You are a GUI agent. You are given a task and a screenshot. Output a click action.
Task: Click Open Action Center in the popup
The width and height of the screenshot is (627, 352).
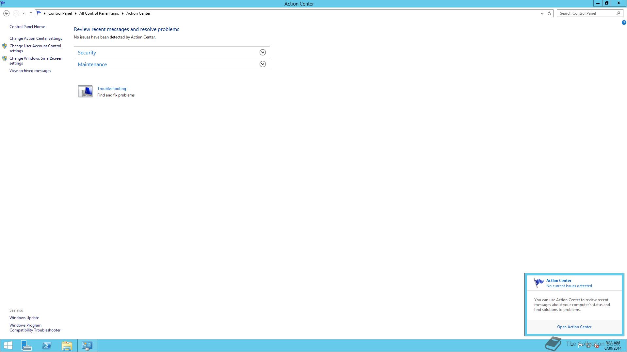pos(574,327)
